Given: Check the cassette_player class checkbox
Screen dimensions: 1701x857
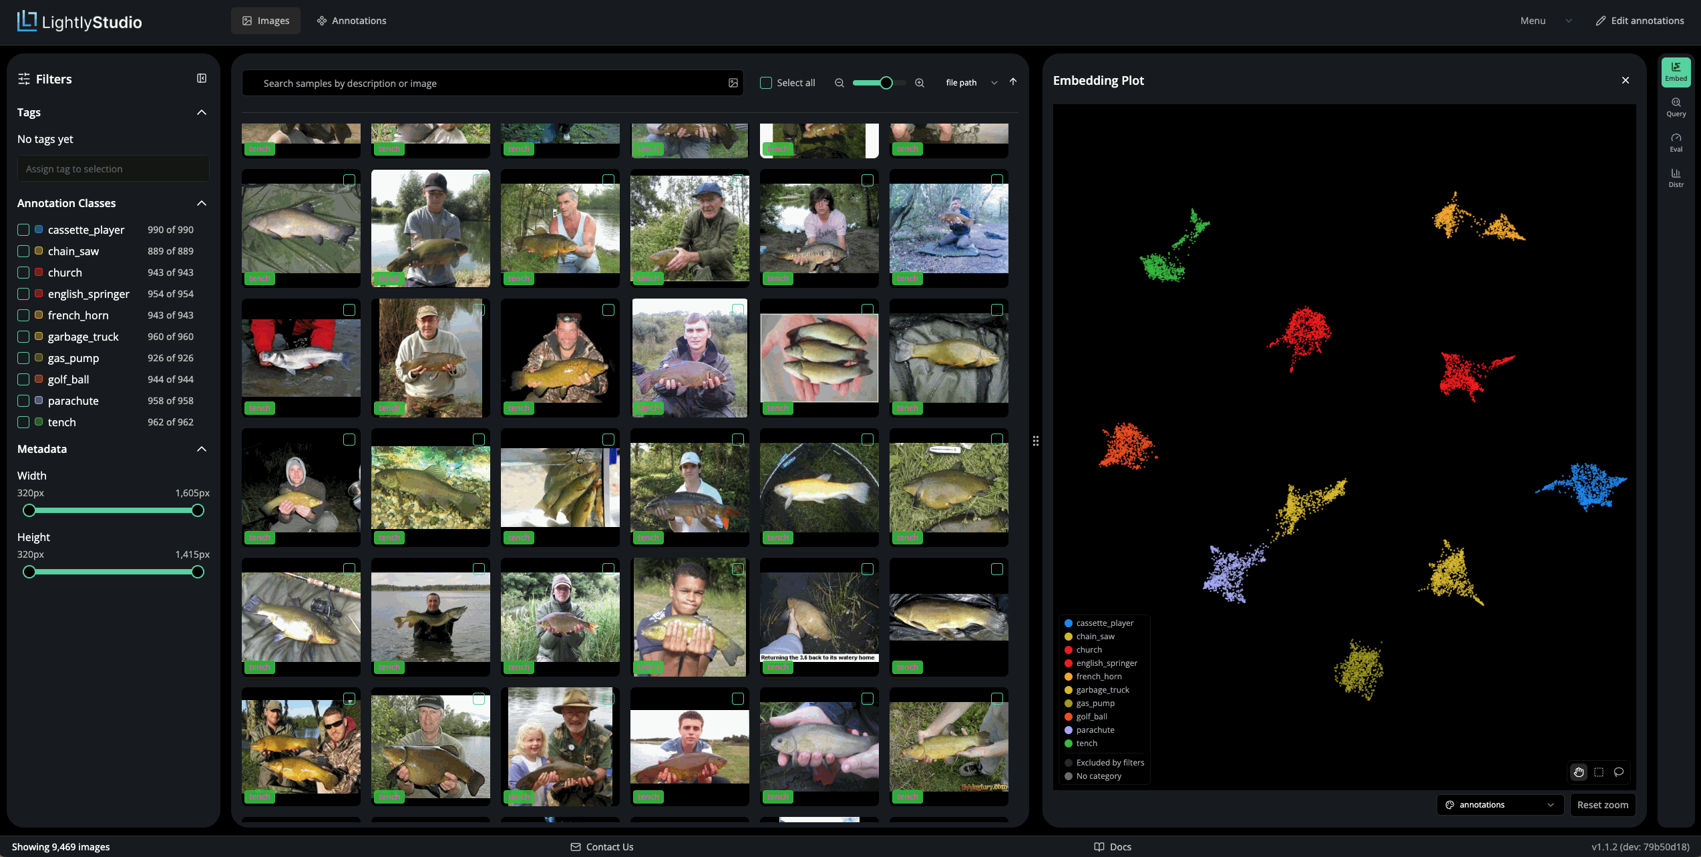Looking at the screenshot, I should [x=23, y=230].
